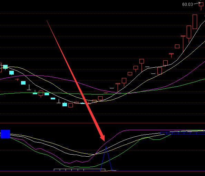Click the second cyan candle from the left
205x176 pixels.
tap(11, 73)
